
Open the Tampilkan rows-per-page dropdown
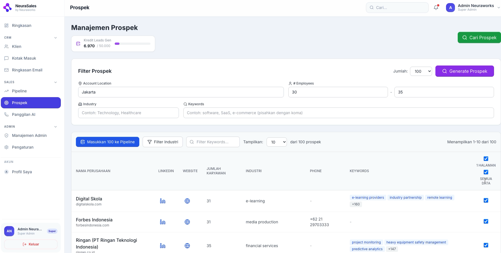tap(277, 142)
